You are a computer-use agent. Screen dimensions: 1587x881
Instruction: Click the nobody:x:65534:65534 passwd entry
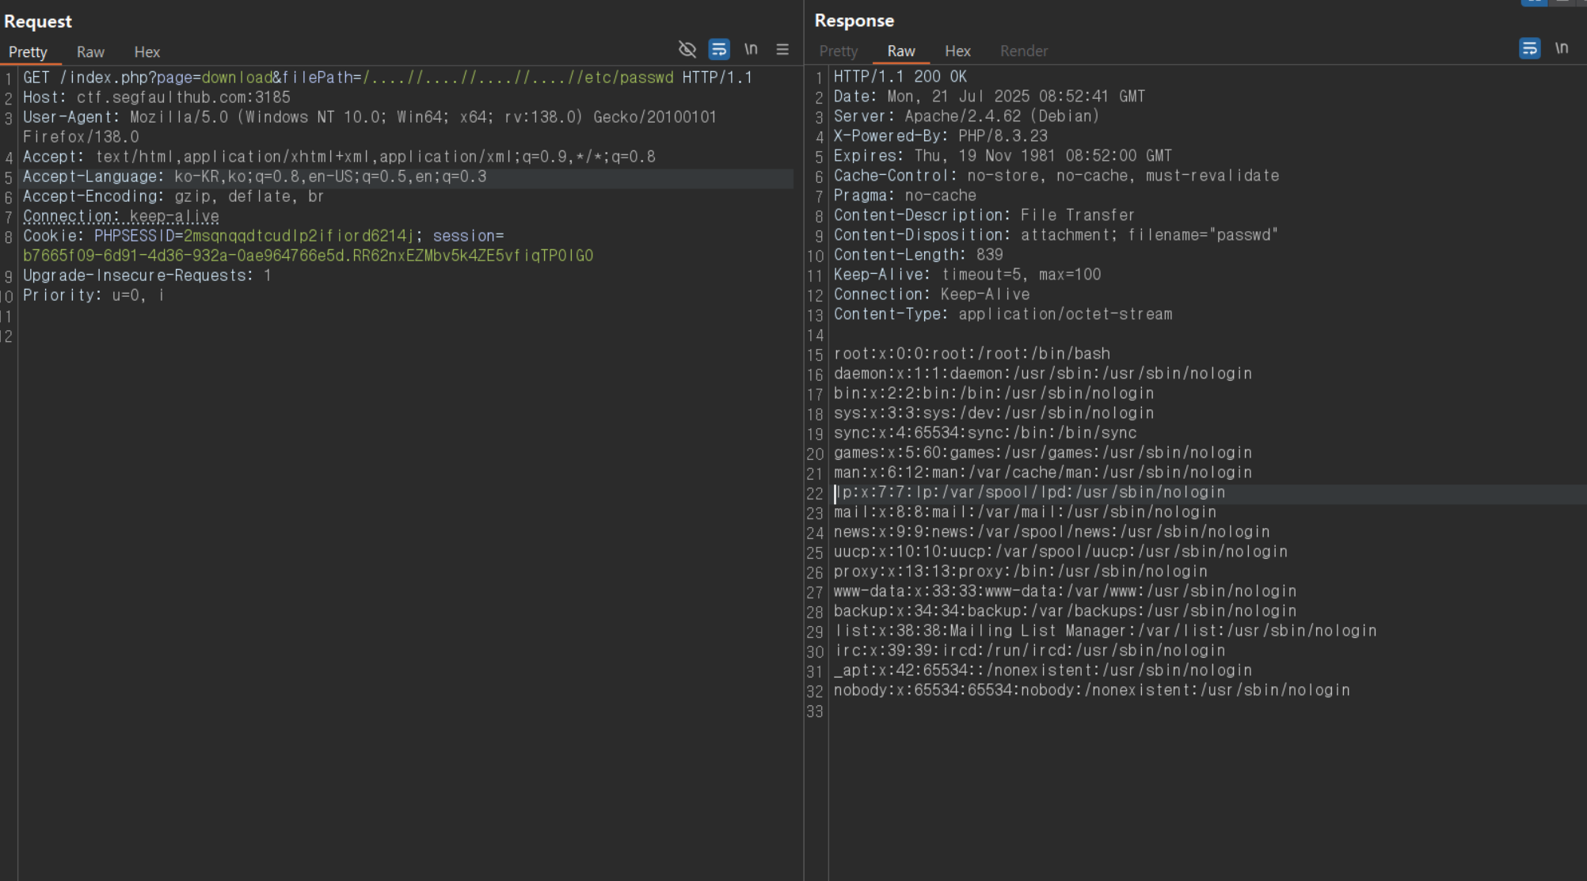point(1092,690)
